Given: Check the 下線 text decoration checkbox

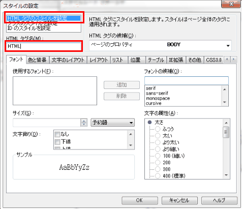Looking at the screenshot, I should click(x=57, y=142).
